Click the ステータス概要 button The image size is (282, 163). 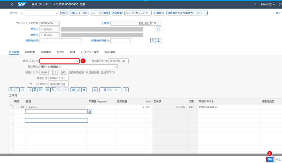point(100,13)
